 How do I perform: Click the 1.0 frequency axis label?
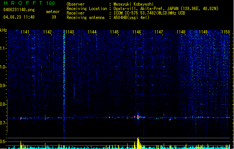pos(3,67)
